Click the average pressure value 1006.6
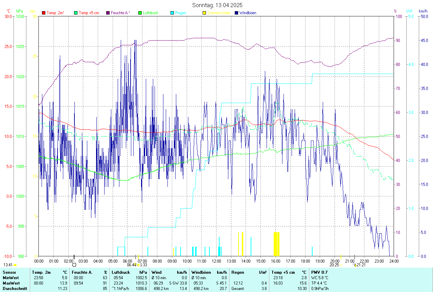The image size is (433, 292). pyautogui.click(x=142, y=289)
